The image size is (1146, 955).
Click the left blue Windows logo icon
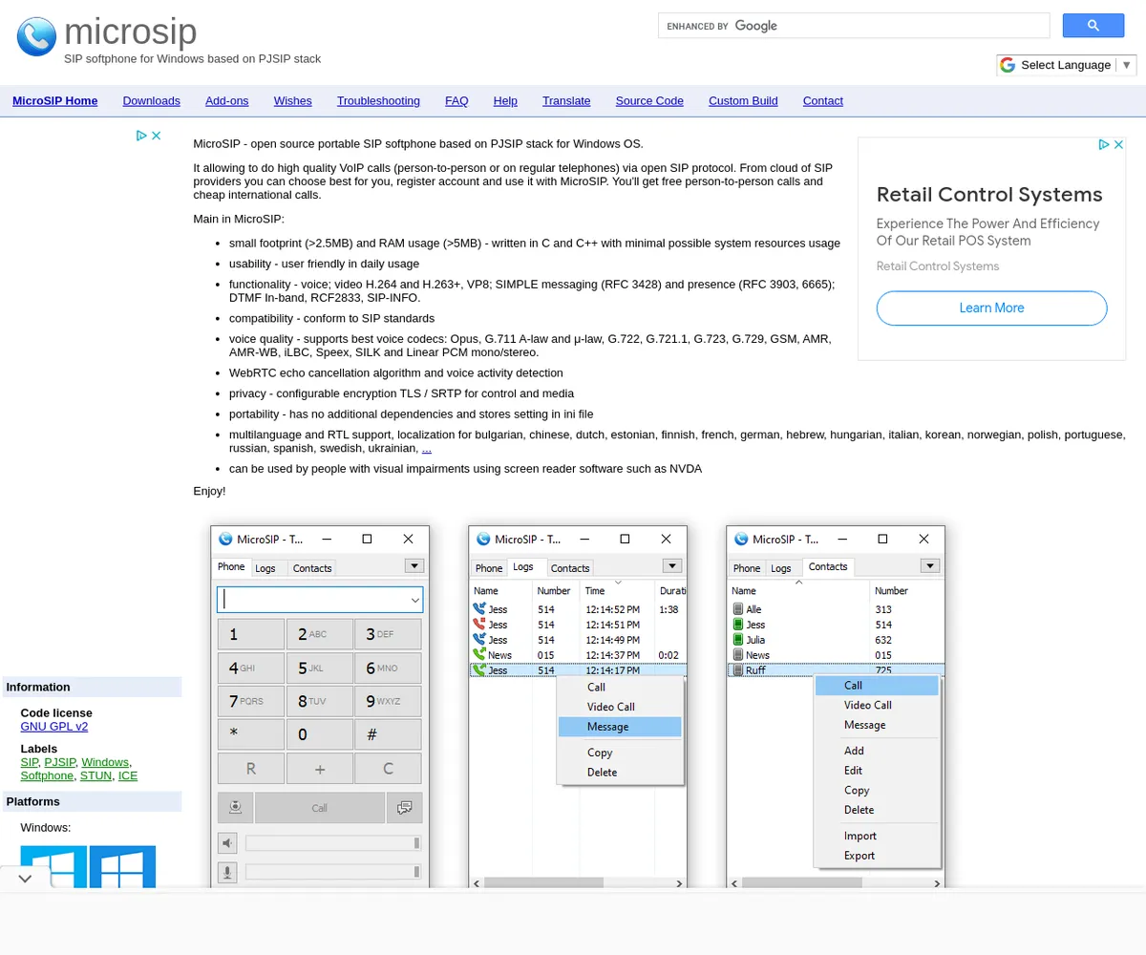point(53,867)
